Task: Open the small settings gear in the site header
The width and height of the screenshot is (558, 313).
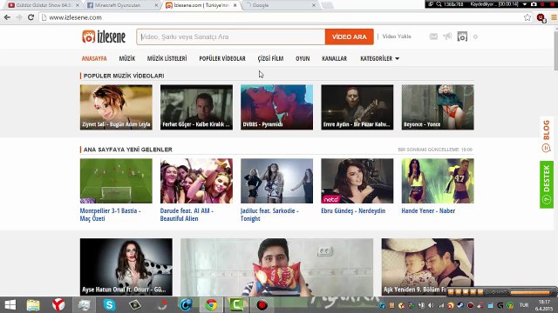Action: tap(475, 37)
